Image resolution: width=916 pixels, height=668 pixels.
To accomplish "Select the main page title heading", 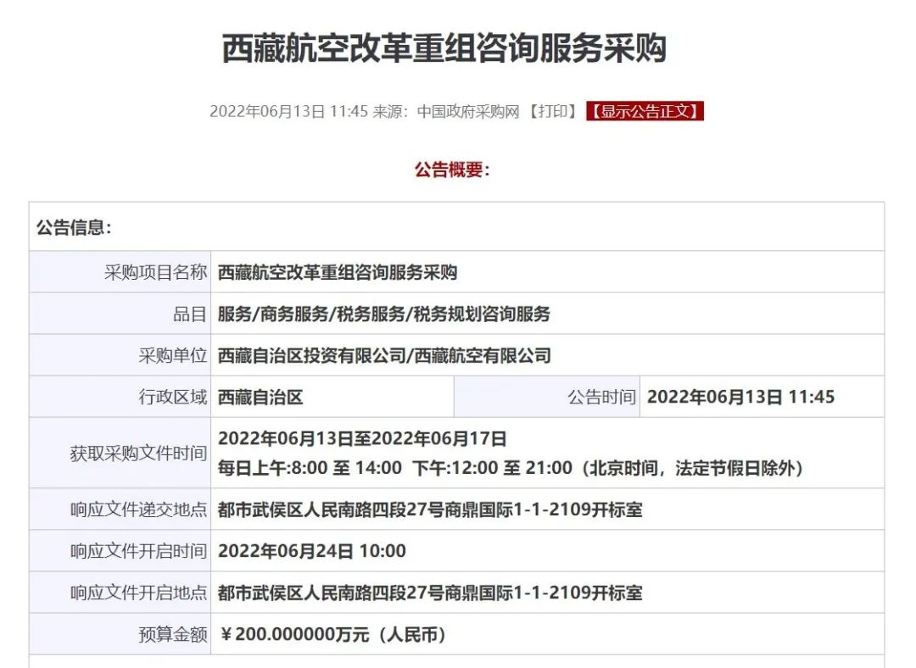I will pos(444,48).
